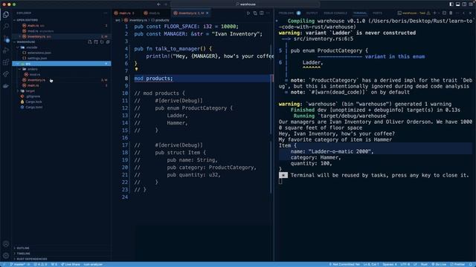Split the editor to the right

click(261, 13)
